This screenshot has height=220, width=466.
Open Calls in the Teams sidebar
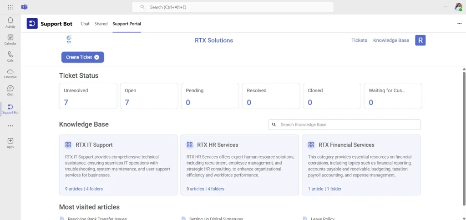[x=10, y=56]
